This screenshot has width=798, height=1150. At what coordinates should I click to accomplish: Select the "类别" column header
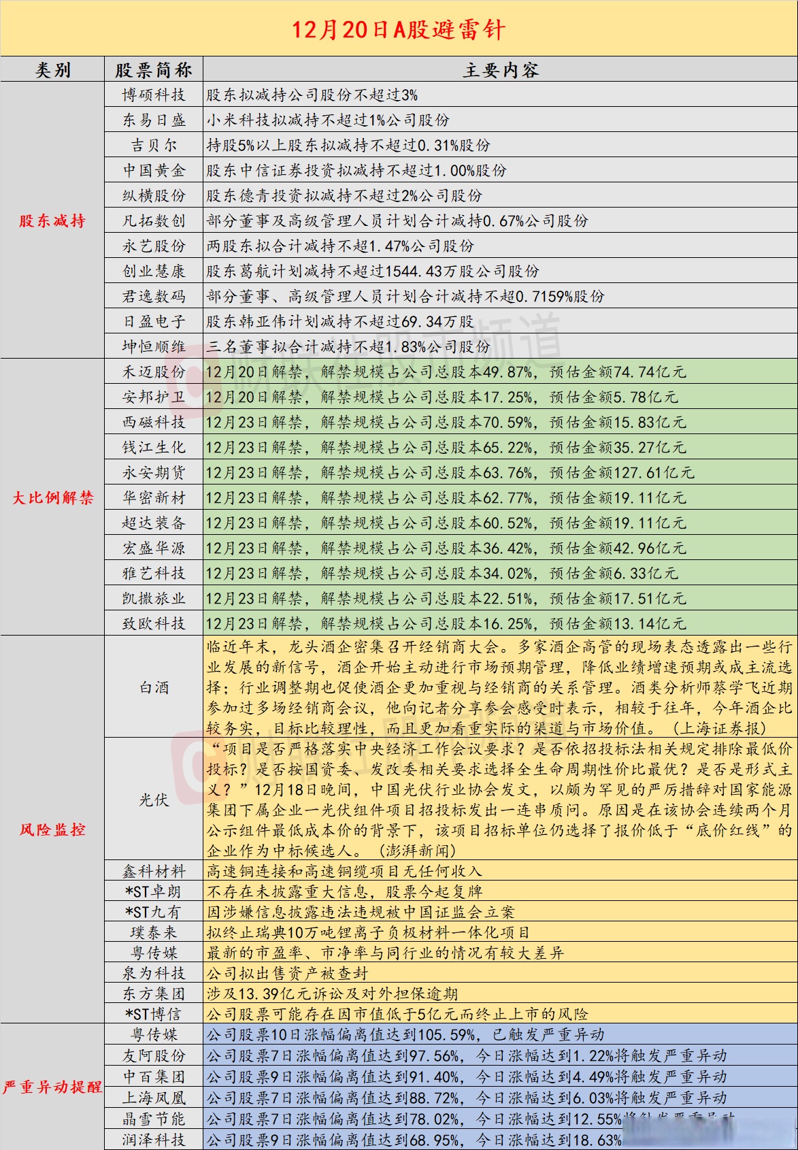52,70
